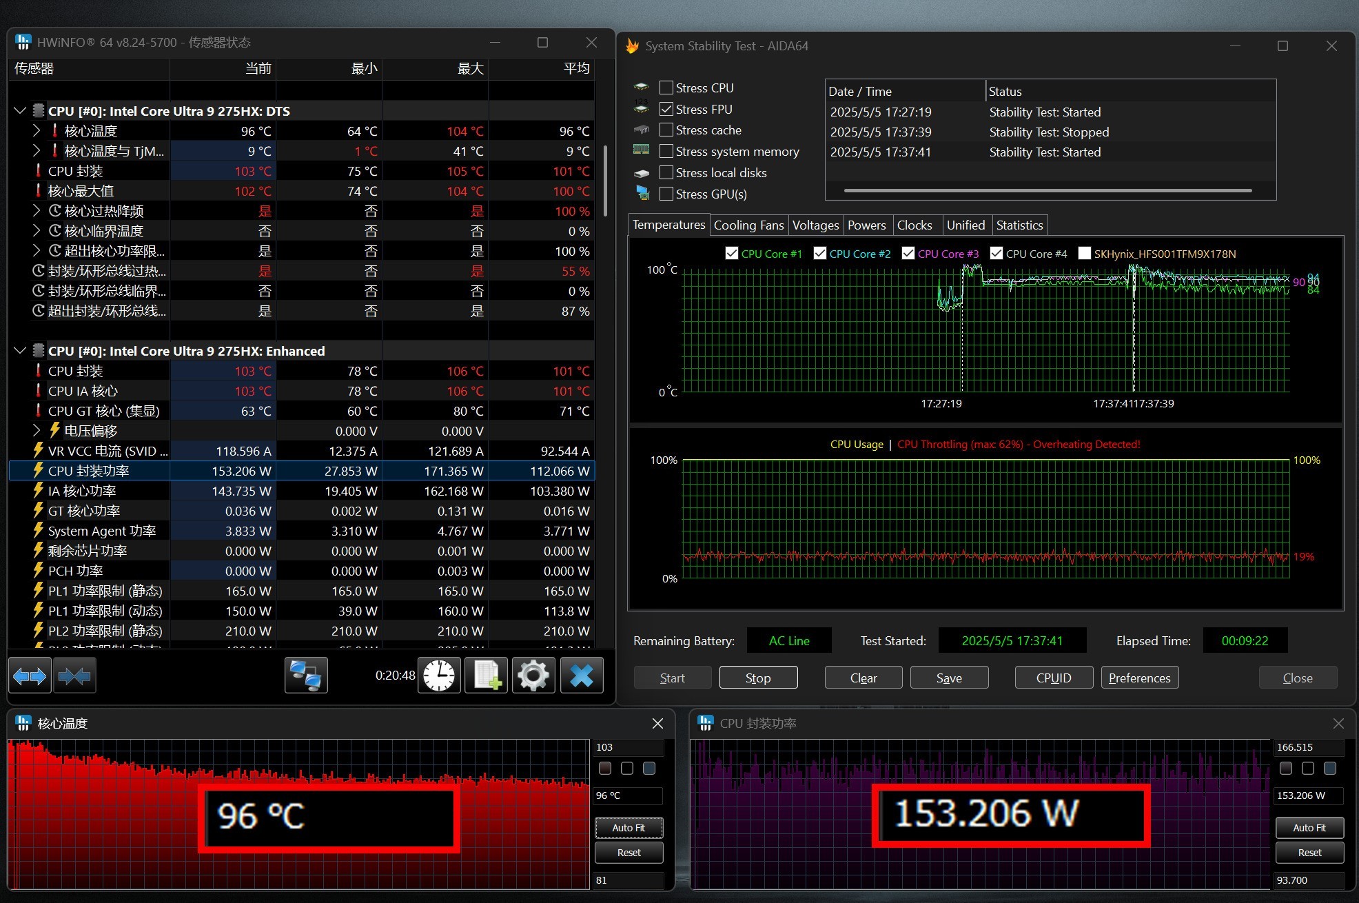Click the dark blue swatch in CPU 封装功率 graph
1359x903 pixels.
tap(1330, 768)
